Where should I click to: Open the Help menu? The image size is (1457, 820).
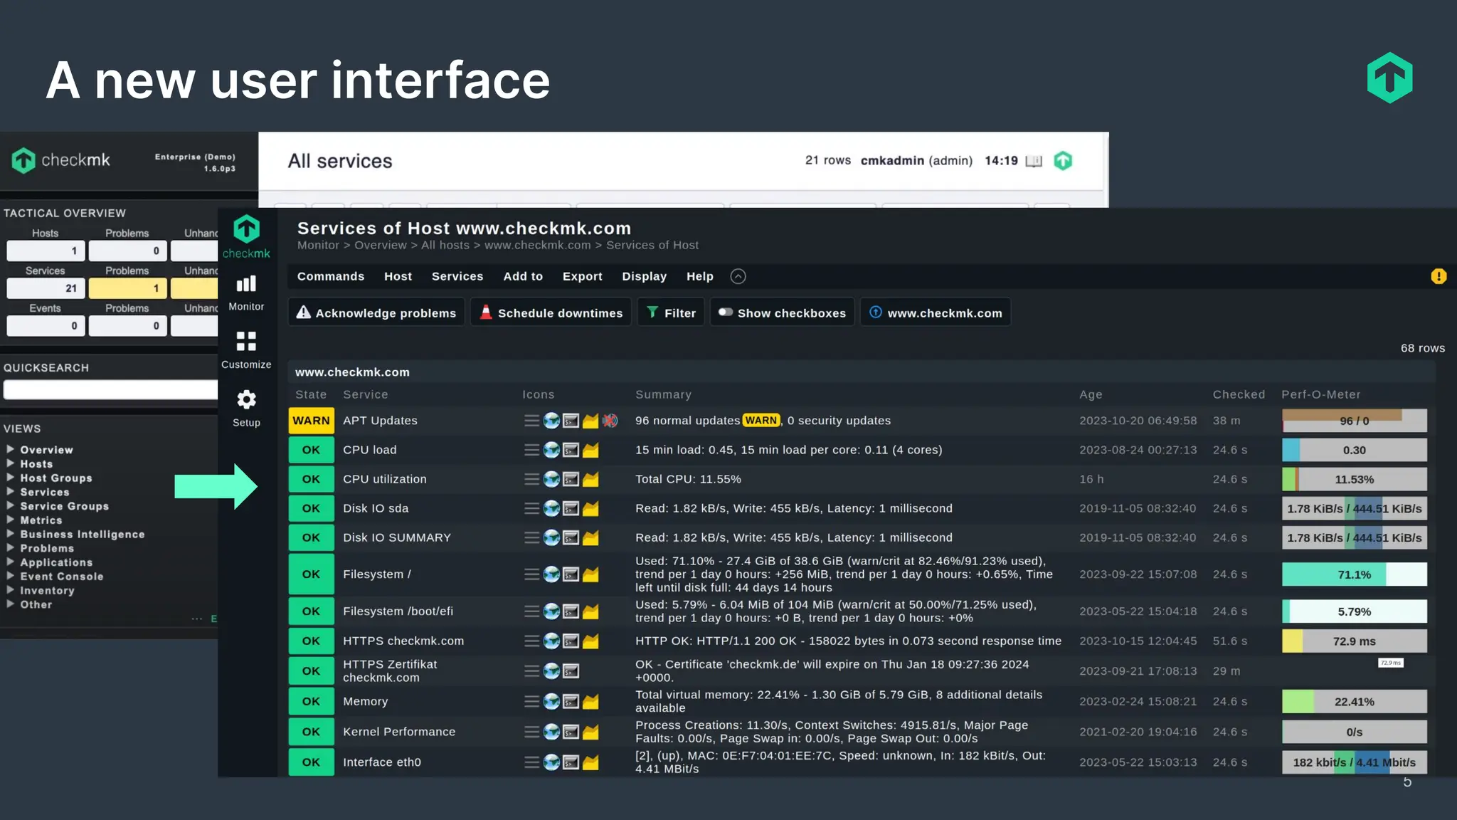pyautogui.click(x=700, y=276)
